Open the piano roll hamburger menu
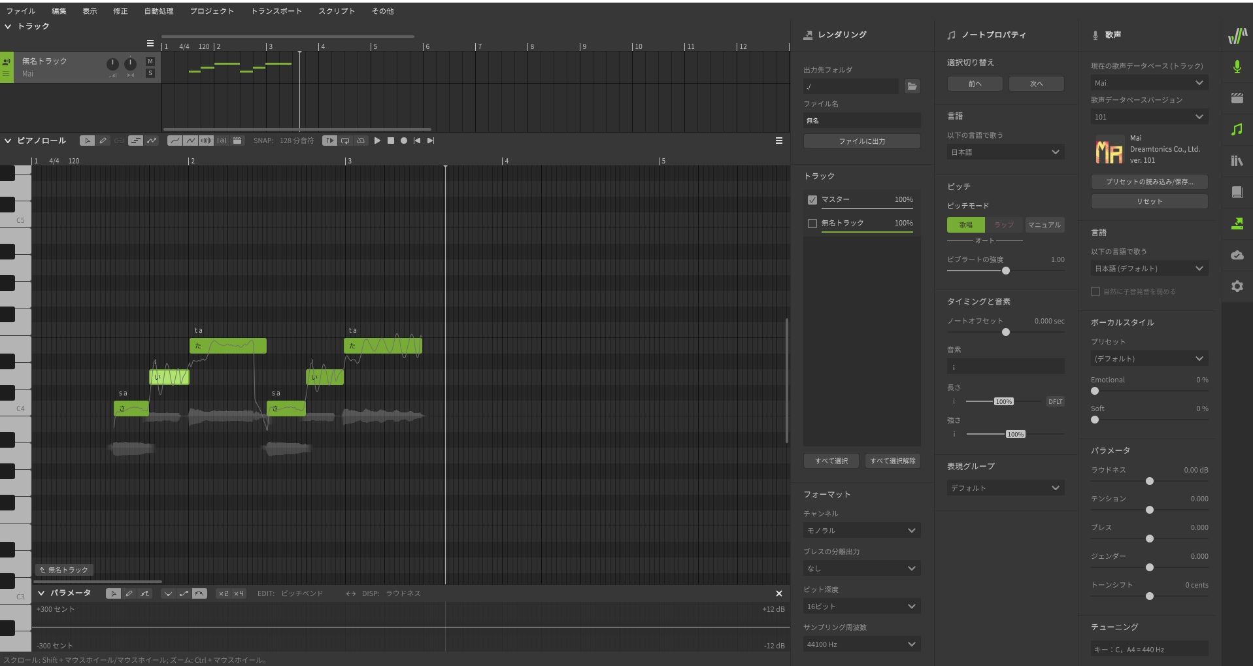Screen dimensions: 1253x666 [778, 141]
